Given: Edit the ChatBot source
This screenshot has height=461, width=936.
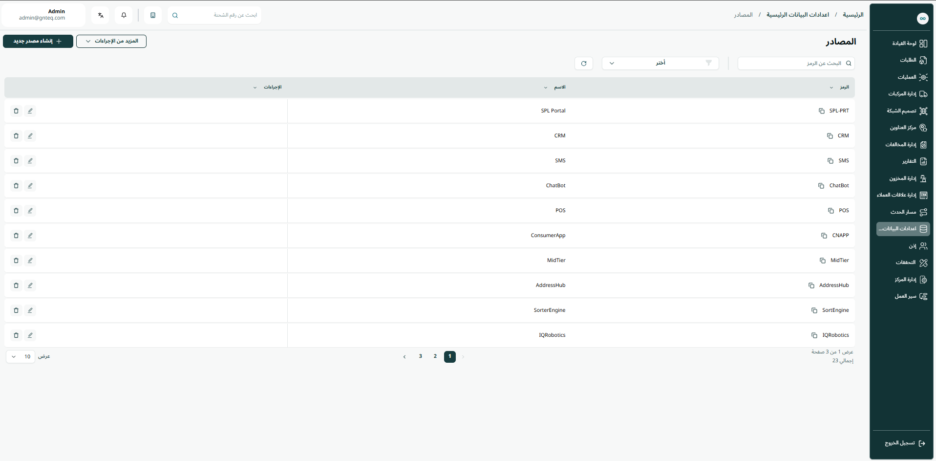Looking at the screenshot, I should 30,186.
